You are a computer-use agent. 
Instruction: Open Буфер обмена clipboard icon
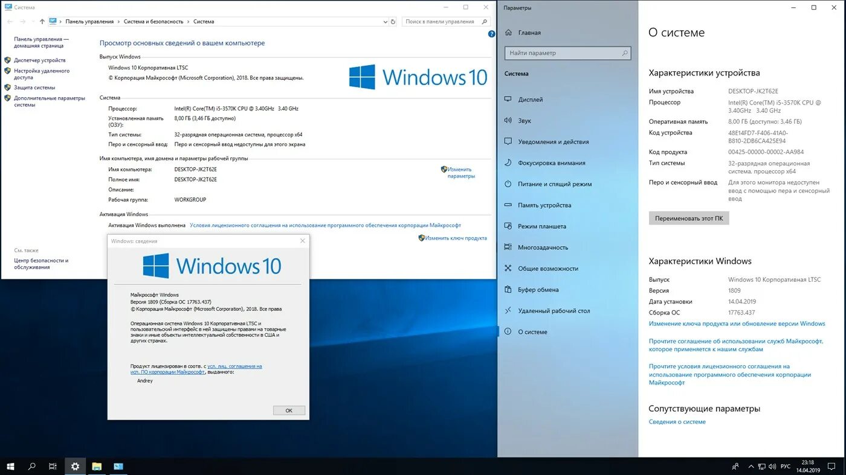point(508,290)
